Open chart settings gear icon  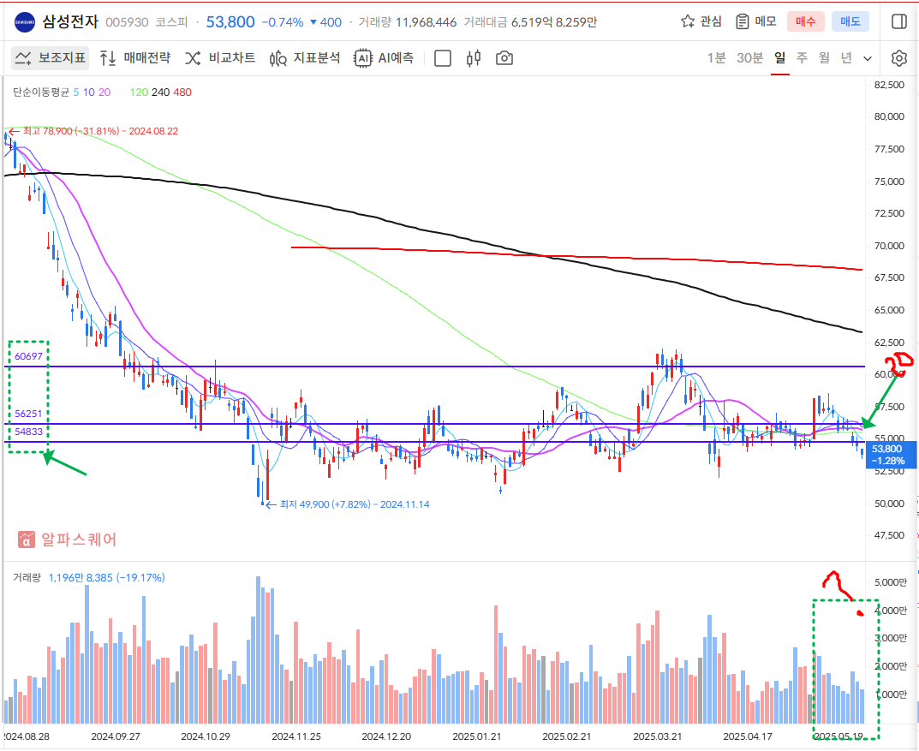click(x=899, y=58)
